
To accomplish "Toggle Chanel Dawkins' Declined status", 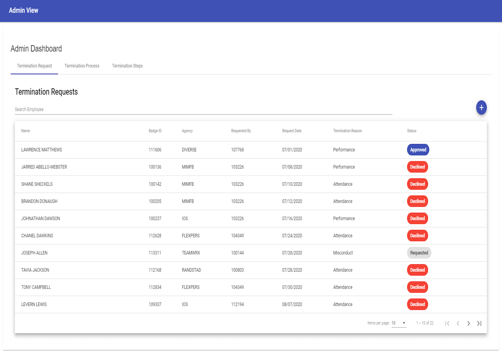I will (x=417, y=235).
